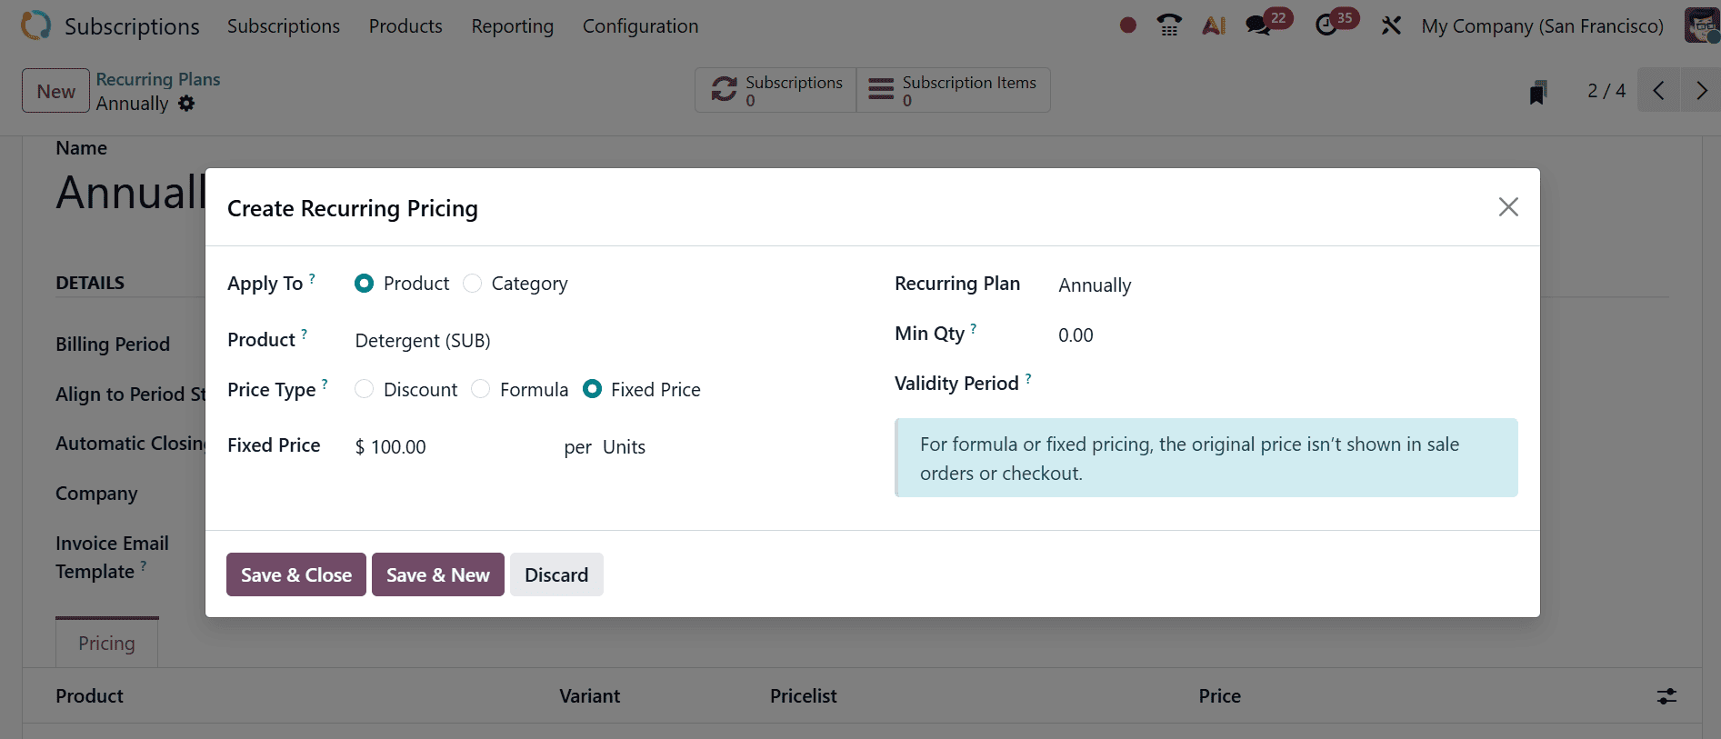Click the Discard button
Screen dimensions: 1721x739
(x=556, y=574)
